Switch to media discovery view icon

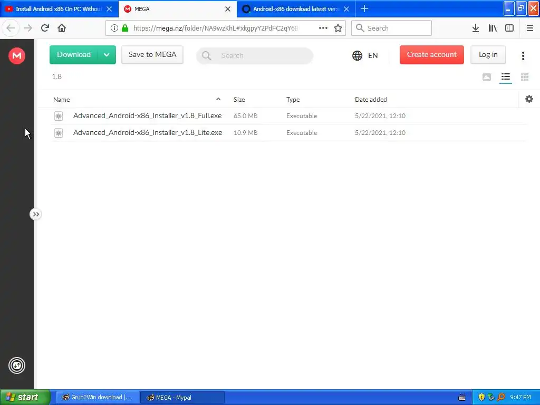point(487,77)
